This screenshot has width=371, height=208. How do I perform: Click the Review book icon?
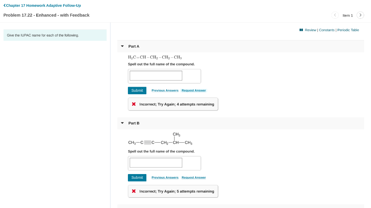coord(301,30)
